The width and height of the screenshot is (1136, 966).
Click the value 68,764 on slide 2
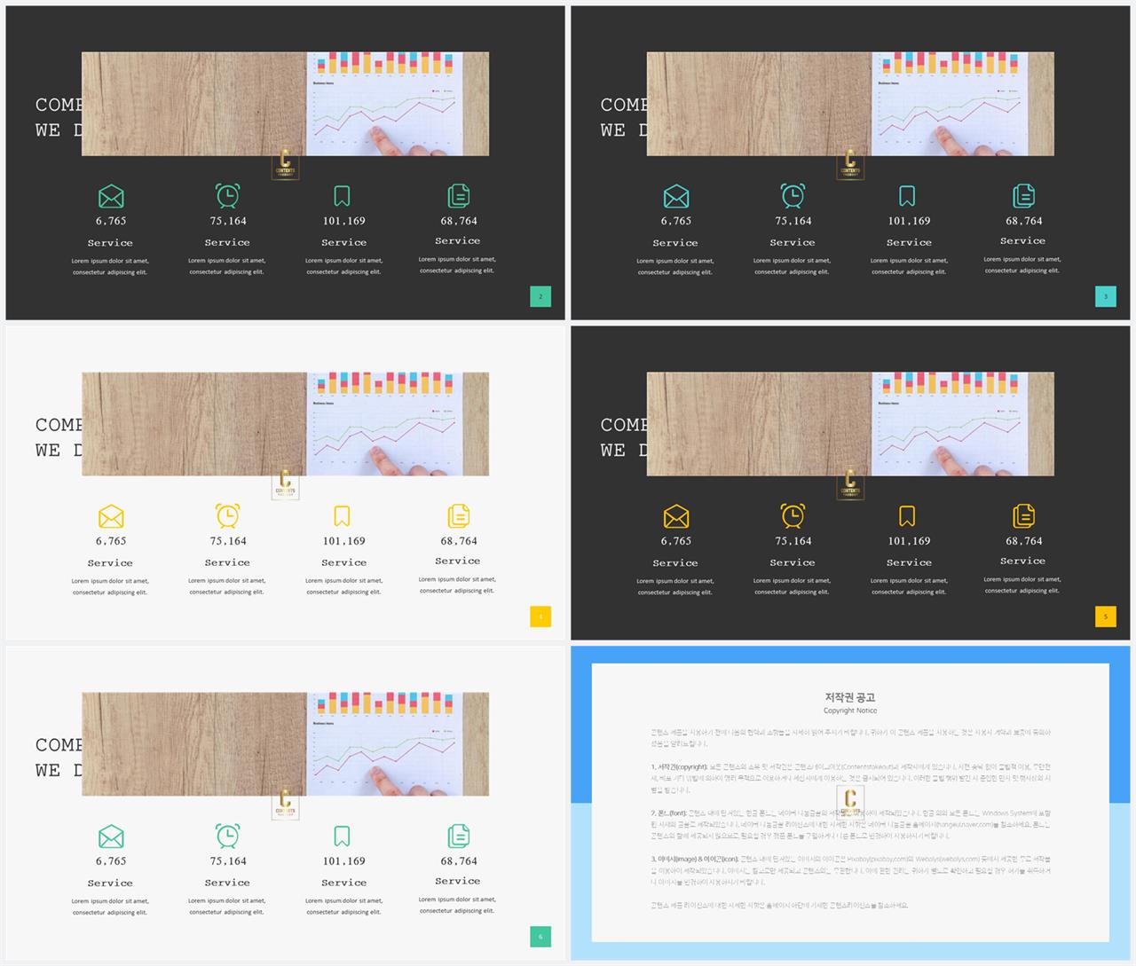(459, 221)
